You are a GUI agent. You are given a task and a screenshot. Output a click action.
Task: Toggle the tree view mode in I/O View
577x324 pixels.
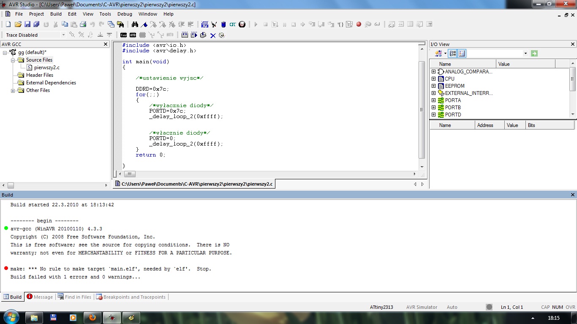tap(453, 53)
